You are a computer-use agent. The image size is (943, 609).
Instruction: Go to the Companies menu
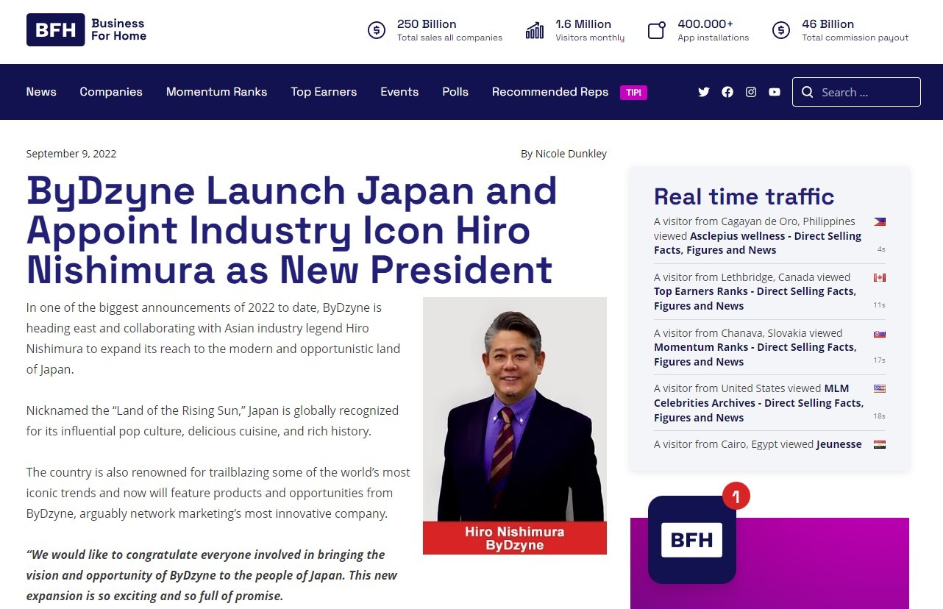[111, 92]
